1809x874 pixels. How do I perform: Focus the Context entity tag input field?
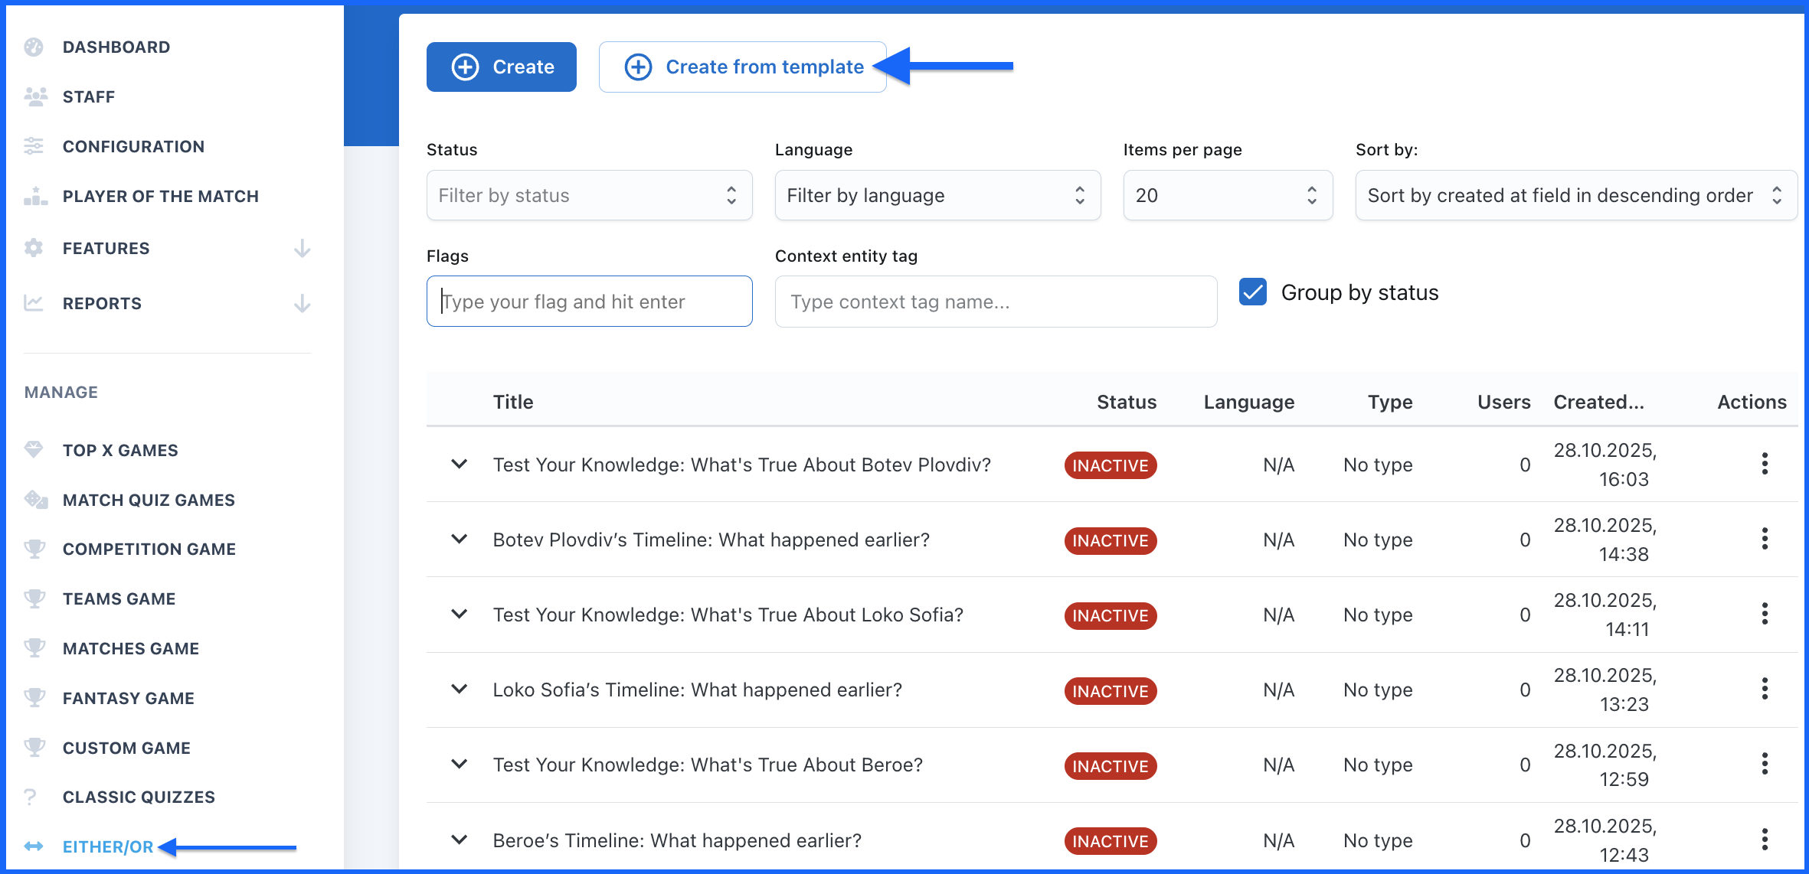(x=995, y=302)
